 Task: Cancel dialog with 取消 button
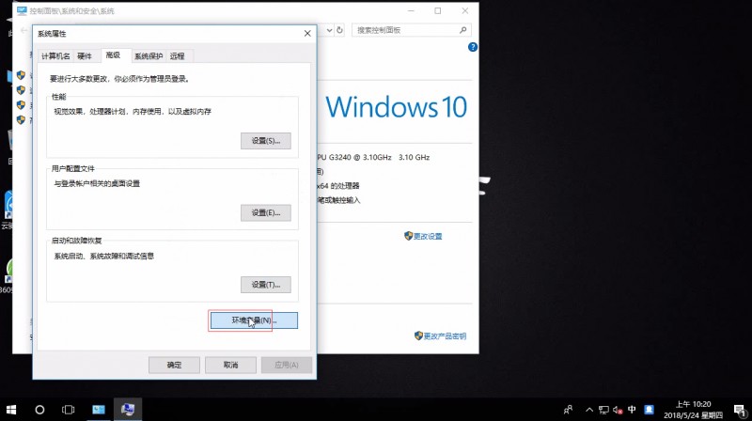230,365
